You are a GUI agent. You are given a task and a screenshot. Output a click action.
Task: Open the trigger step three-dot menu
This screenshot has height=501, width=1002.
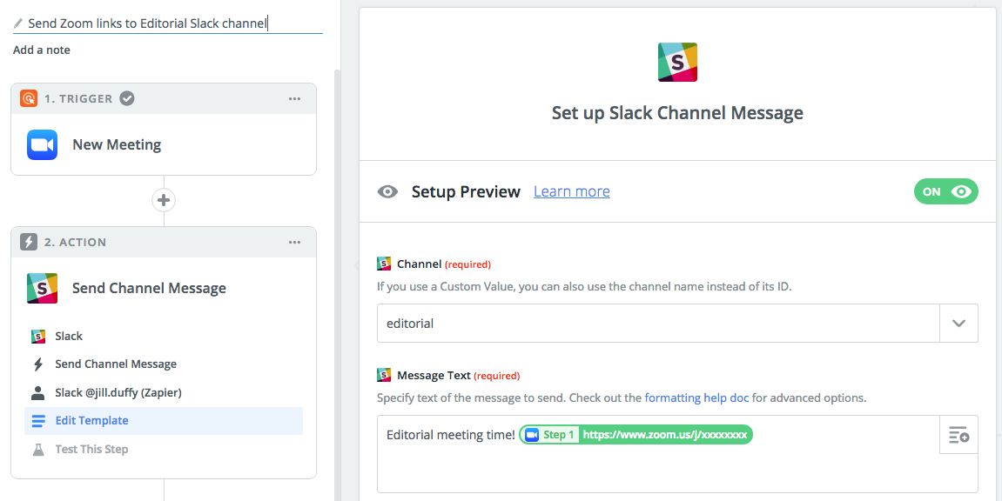294,98
